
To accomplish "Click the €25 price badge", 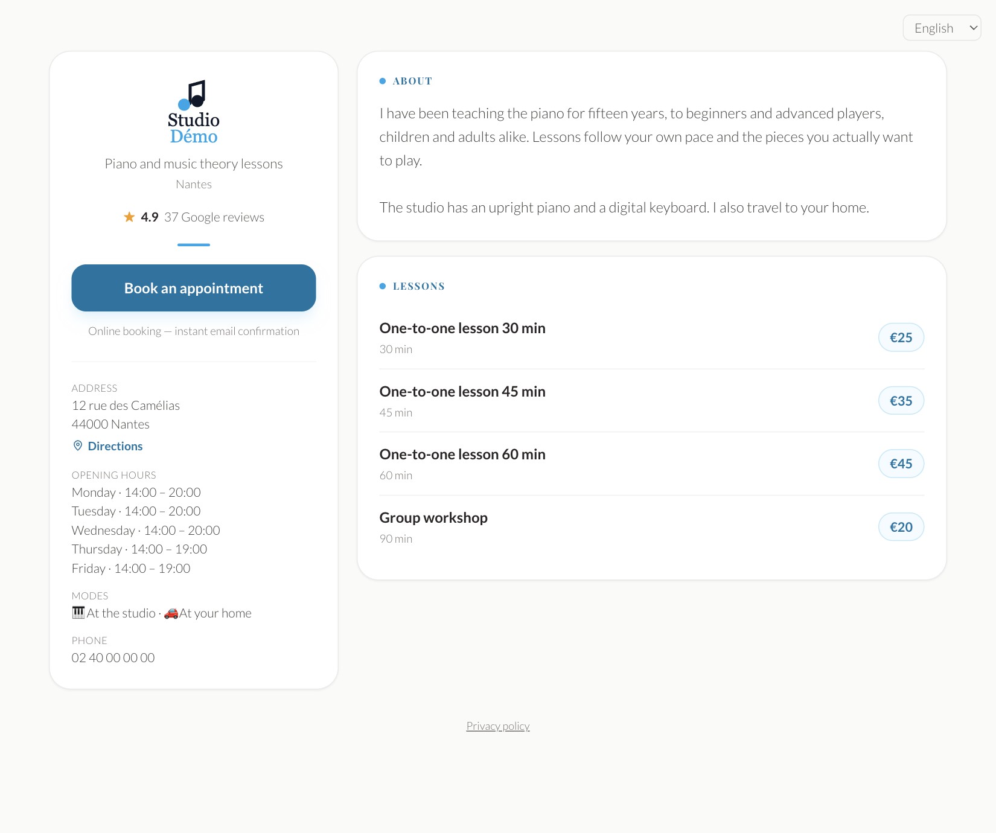I will point(901,337).
